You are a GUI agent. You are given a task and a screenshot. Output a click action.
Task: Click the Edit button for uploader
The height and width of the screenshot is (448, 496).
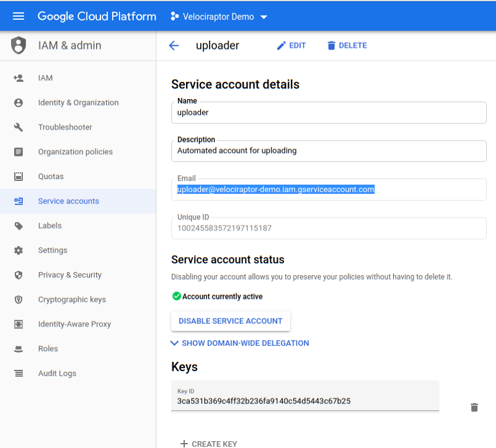[291, 45]
